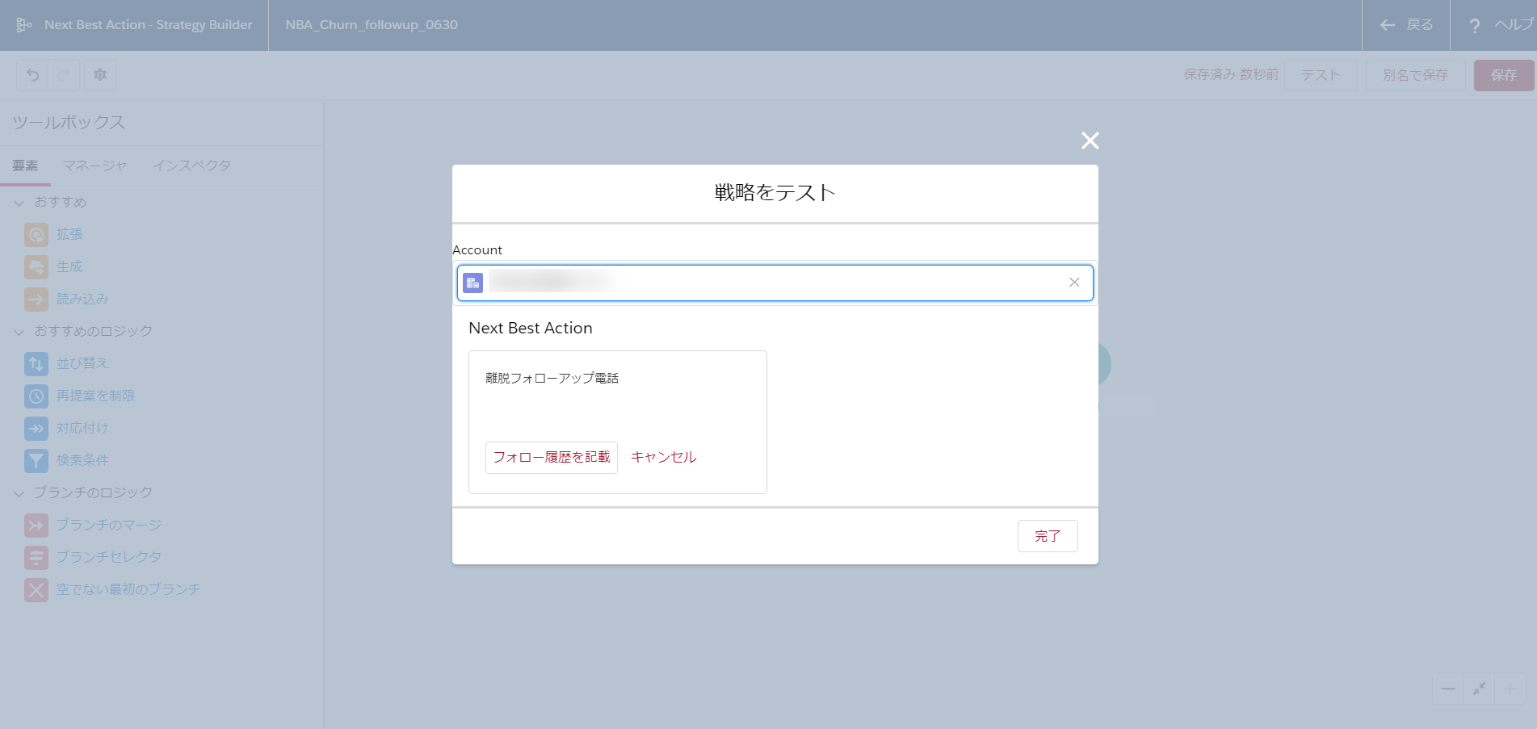Click the 再提案を制限 clock icon
This screenshot has height=729, width=1537.
tap(36, 396)
